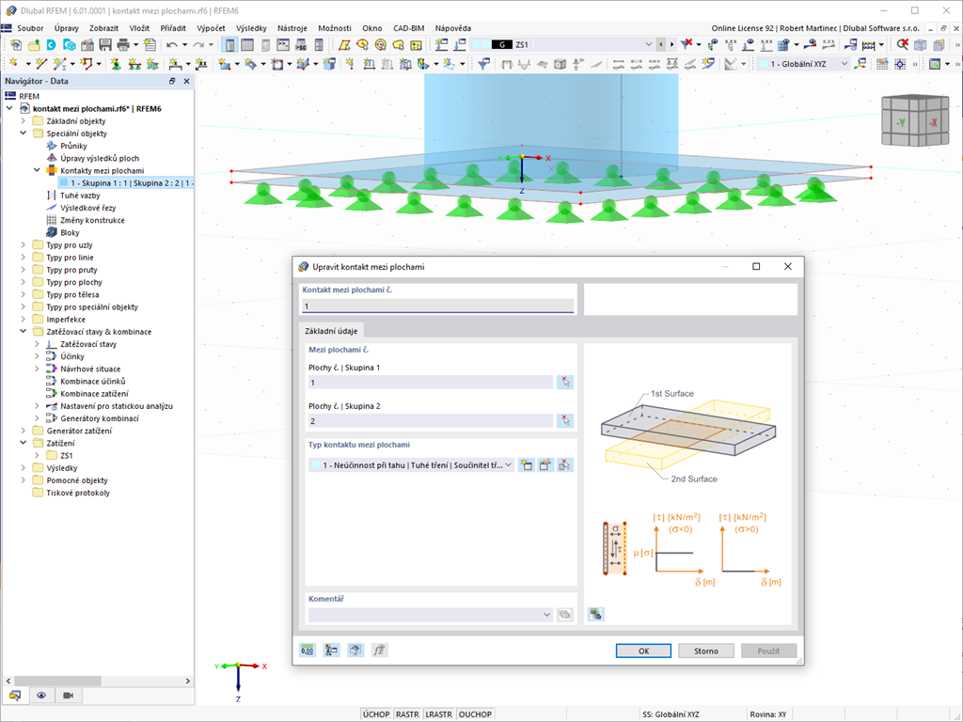Viewport: 963px width, 722px height.
Task: Click OK in the contact dialog
Action: click(643, 651)
